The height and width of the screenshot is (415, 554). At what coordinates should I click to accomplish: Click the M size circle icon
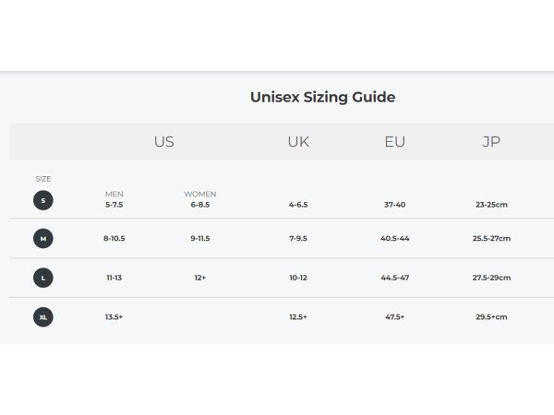pos(43,239)
